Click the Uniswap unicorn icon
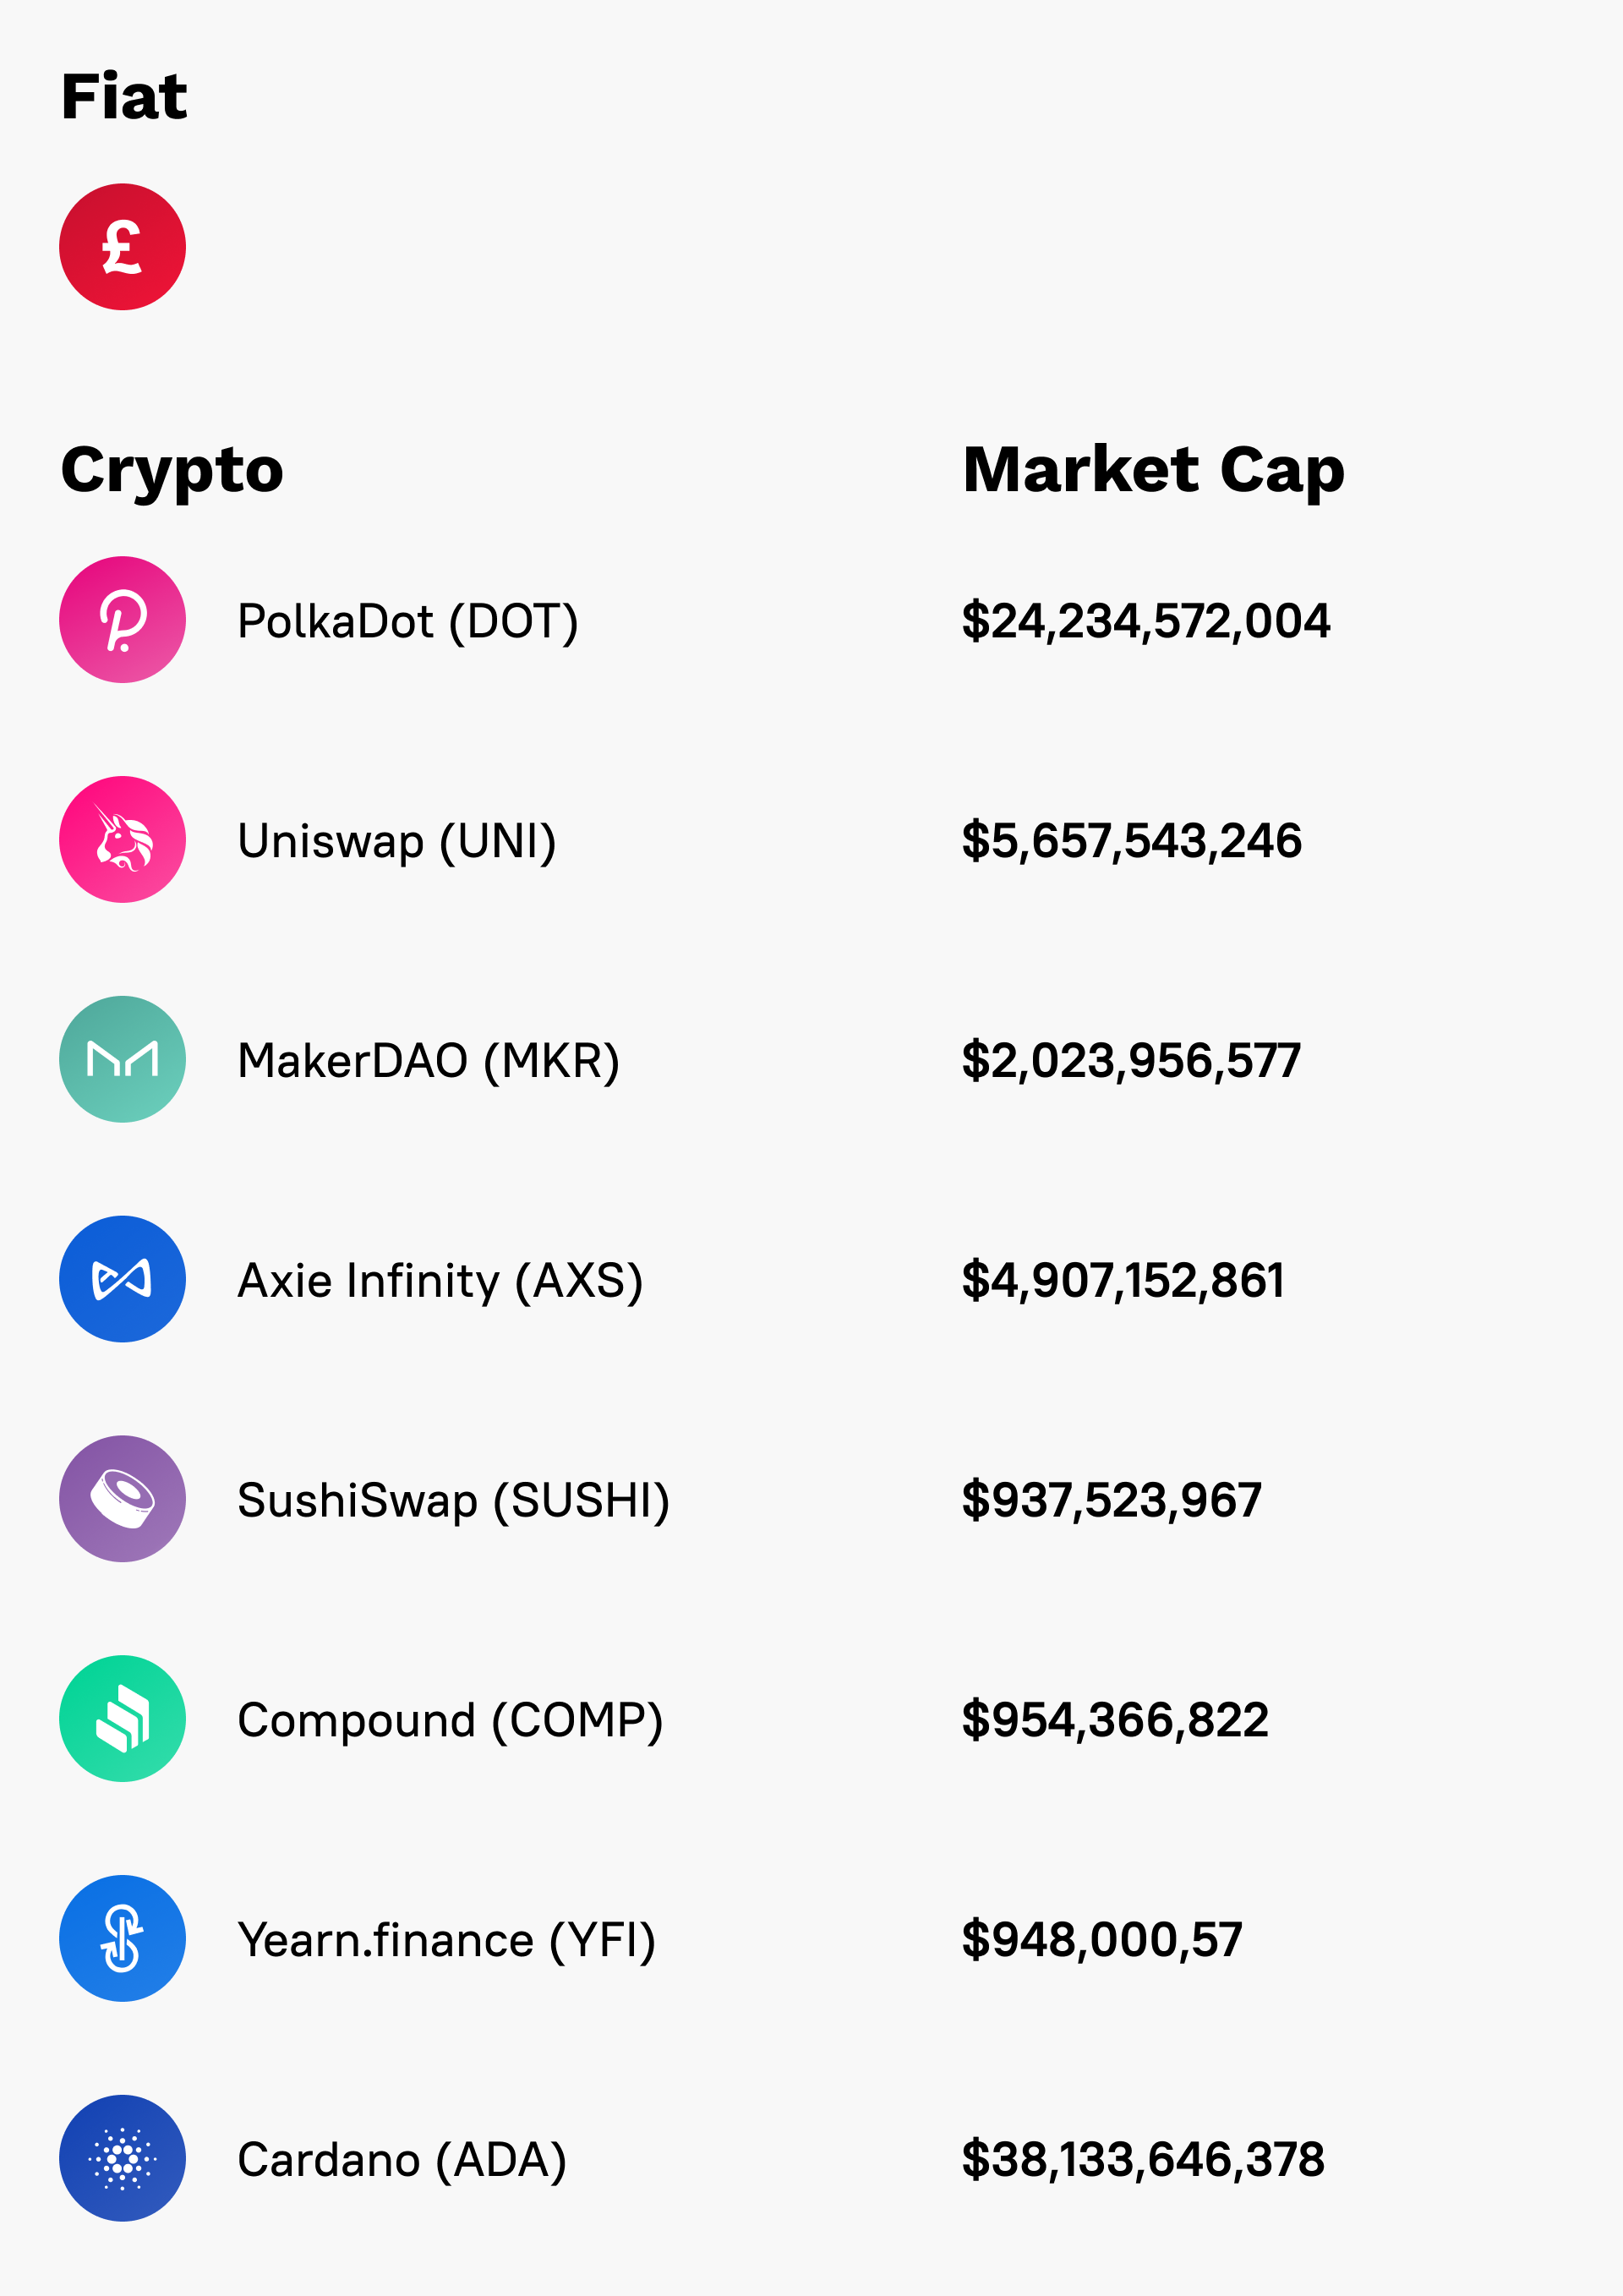The height and width of the screenshot is (2296, 1623). (122, 840)
